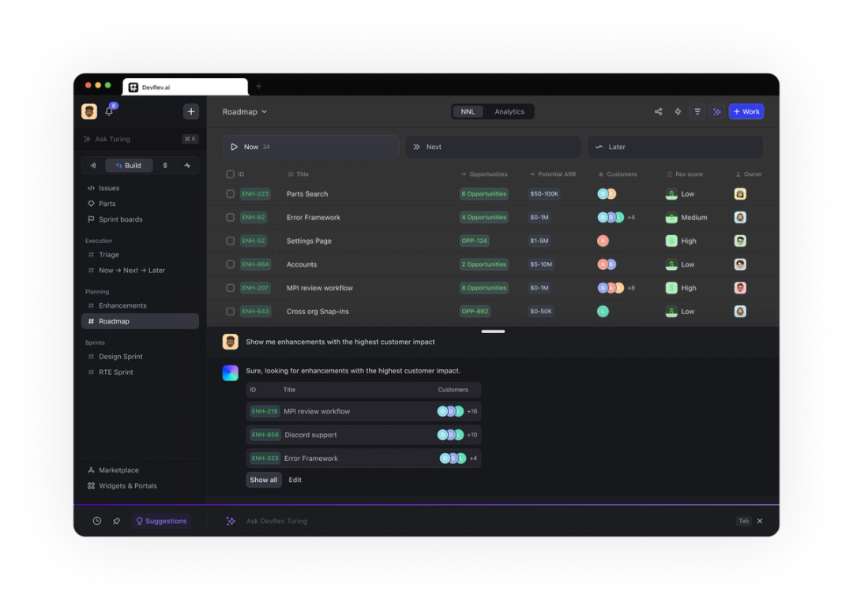The height and width of the screenshot is (610, 853).
Task: Click the pin icon in bottom bar
Action: pyautogui.click(x=116, y=521)
